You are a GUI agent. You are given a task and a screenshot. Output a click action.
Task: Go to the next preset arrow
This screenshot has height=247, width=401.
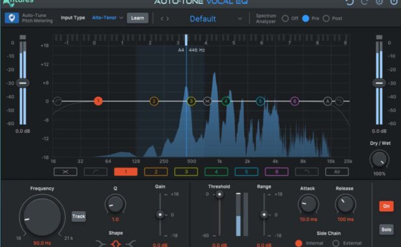pos(167,19)
